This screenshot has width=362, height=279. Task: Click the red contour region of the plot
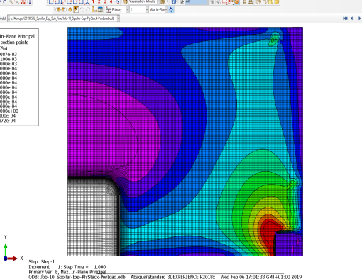268,234
